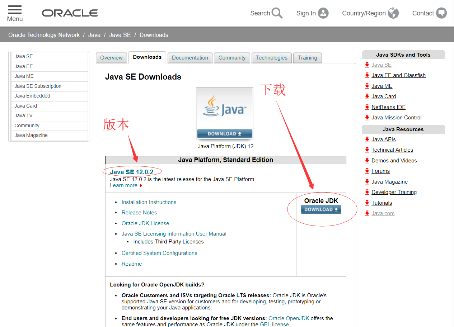The width and height of the screenshot is (454, 327).
Task: Open the Oracle JDK License link
Action: (145, 223)
